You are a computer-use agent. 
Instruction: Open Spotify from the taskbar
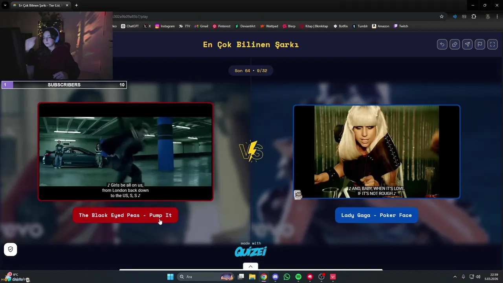pos(298,277)
